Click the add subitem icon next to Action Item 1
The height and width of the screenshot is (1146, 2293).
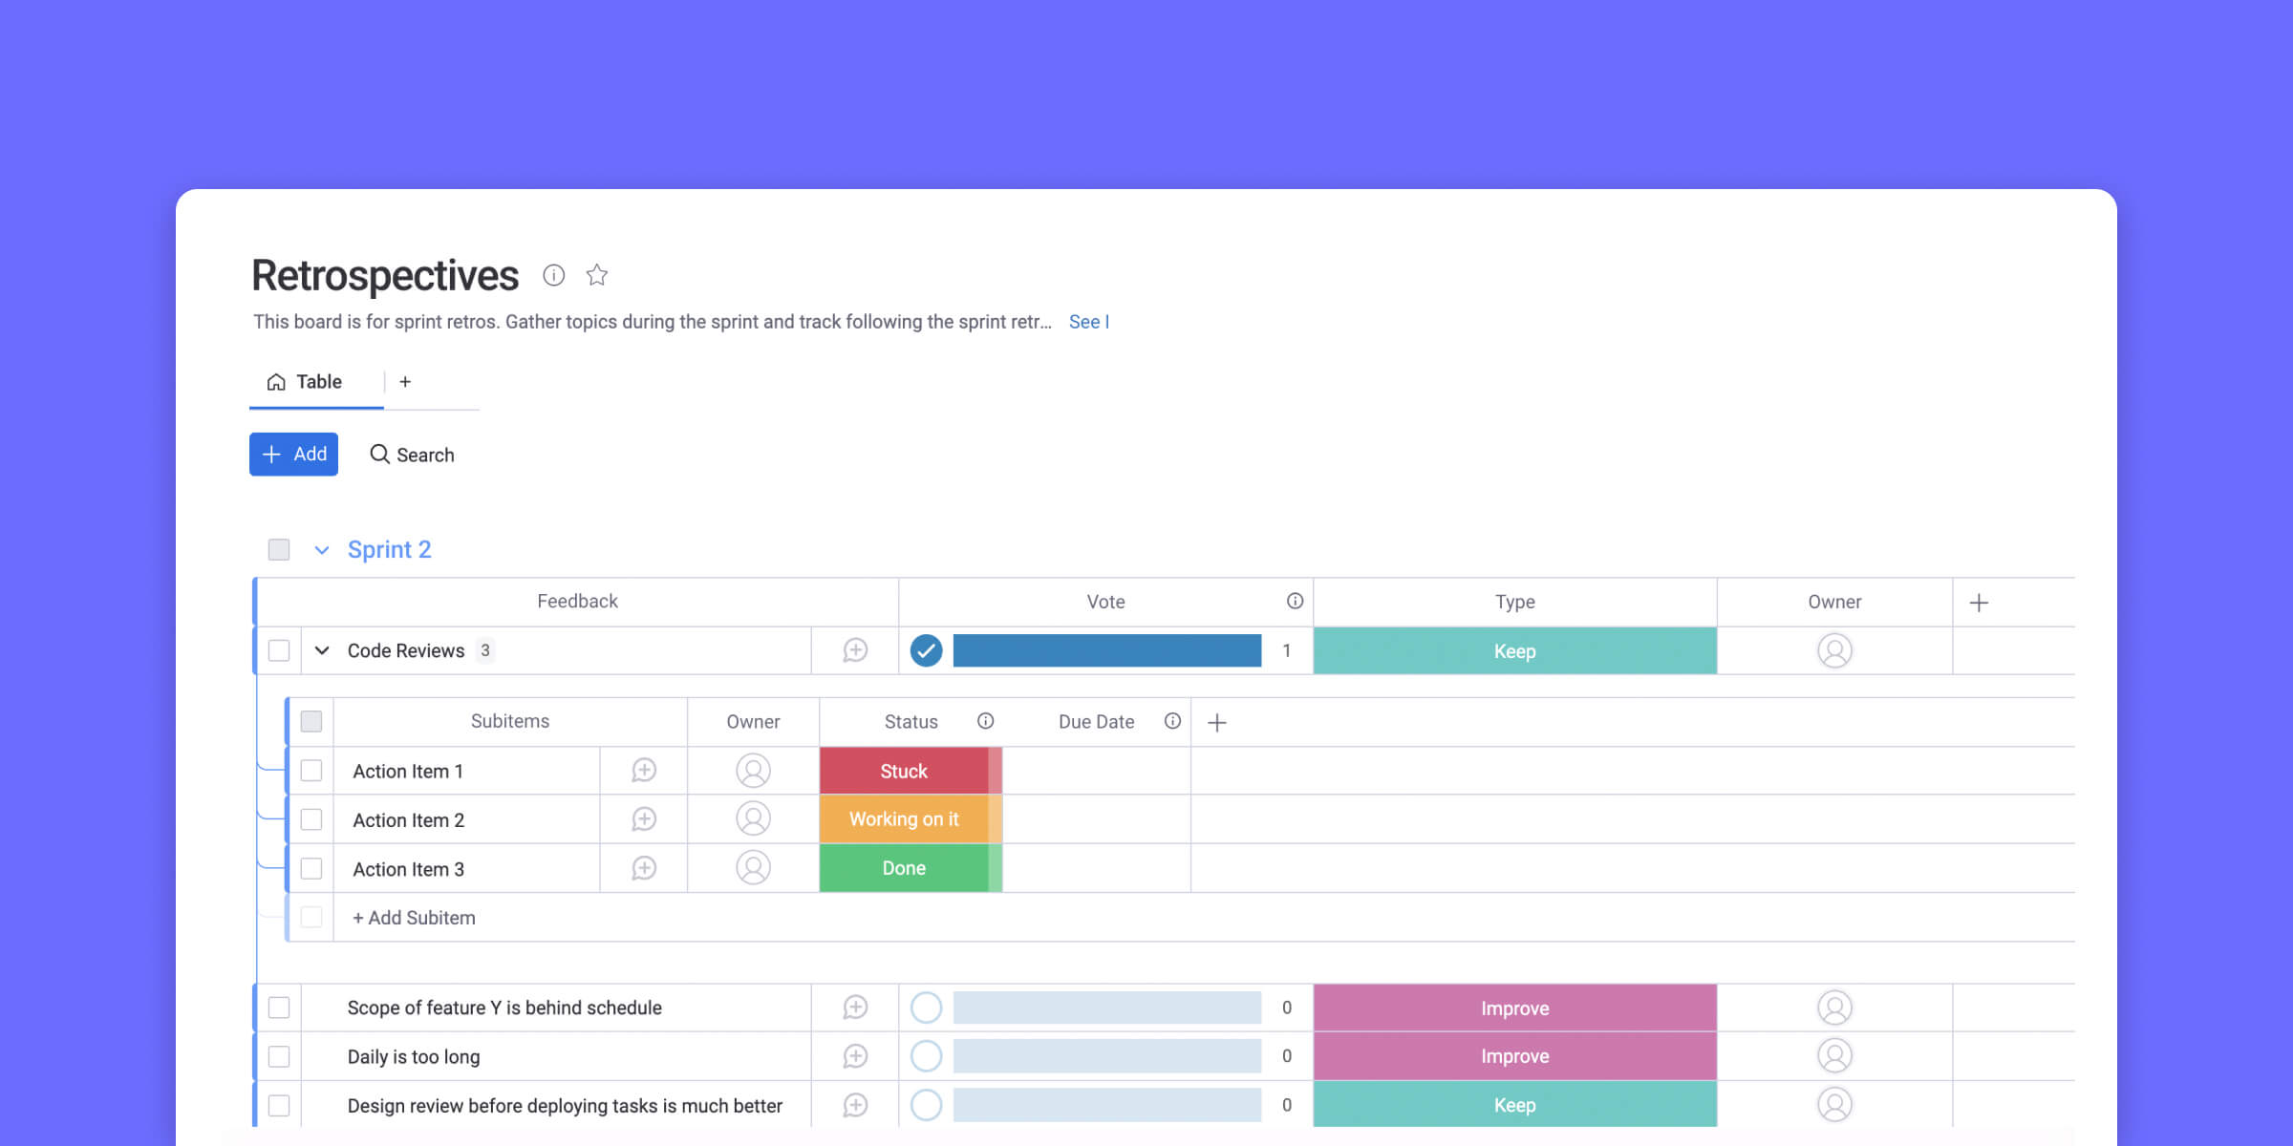click(643, 771)
